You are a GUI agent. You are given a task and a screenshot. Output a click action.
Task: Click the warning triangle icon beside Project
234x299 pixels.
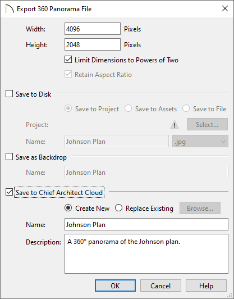coord(174,125)
